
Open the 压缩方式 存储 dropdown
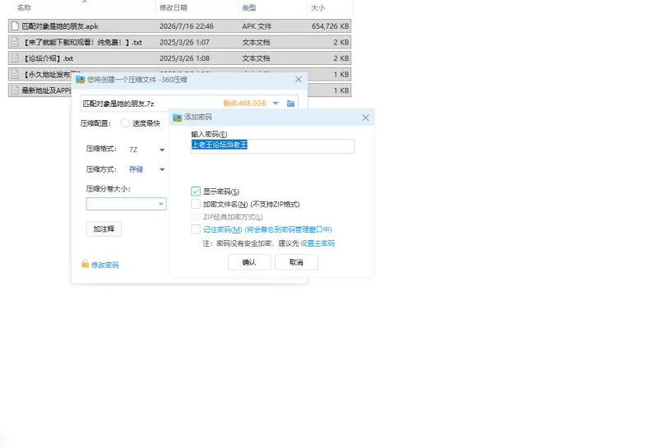[162, 169]
